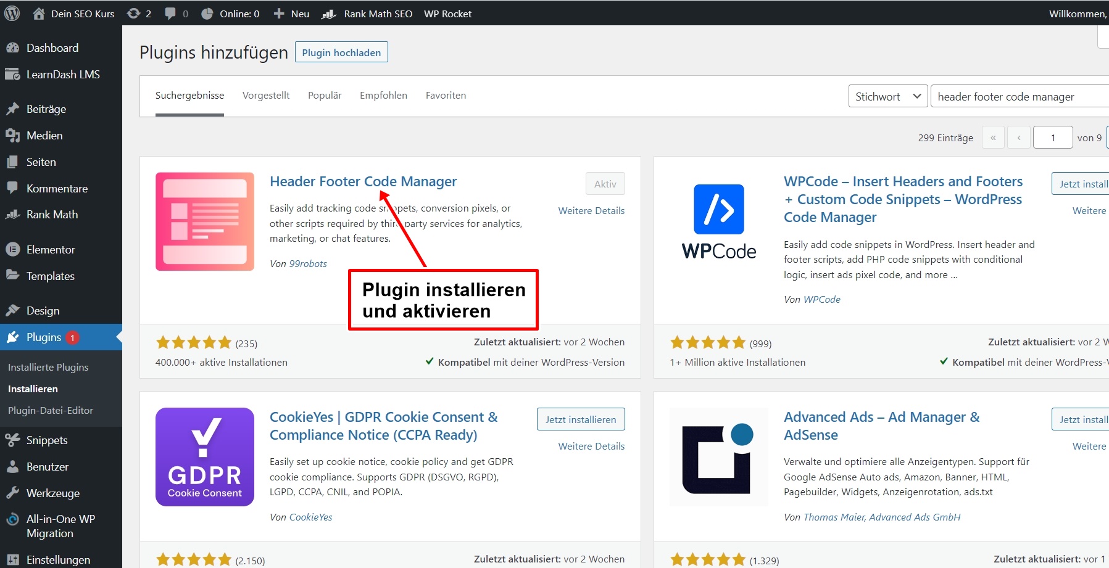The height and width of the screenshot is (568, 1109).
Task: Click the current page number field
Action: click(1053, 138)
